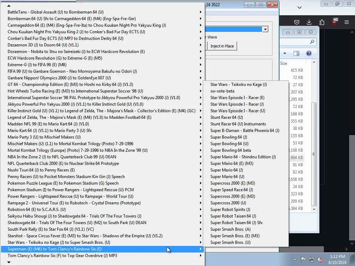Viewport: 355px width, 266px height.
Task: Open the blue combo box dropdown arrow
Action: [265, 29]
